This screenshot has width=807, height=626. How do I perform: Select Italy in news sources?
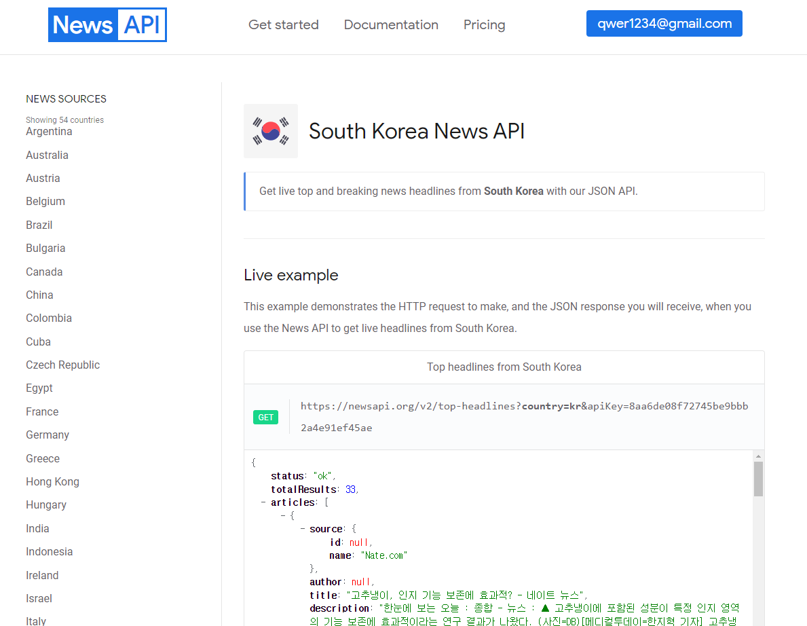click(x=36, y=621)
